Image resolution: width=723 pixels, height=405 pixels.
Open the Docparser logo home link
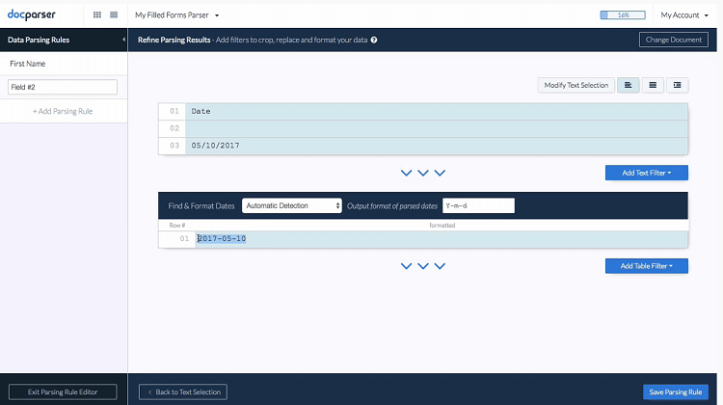point(32,14)
